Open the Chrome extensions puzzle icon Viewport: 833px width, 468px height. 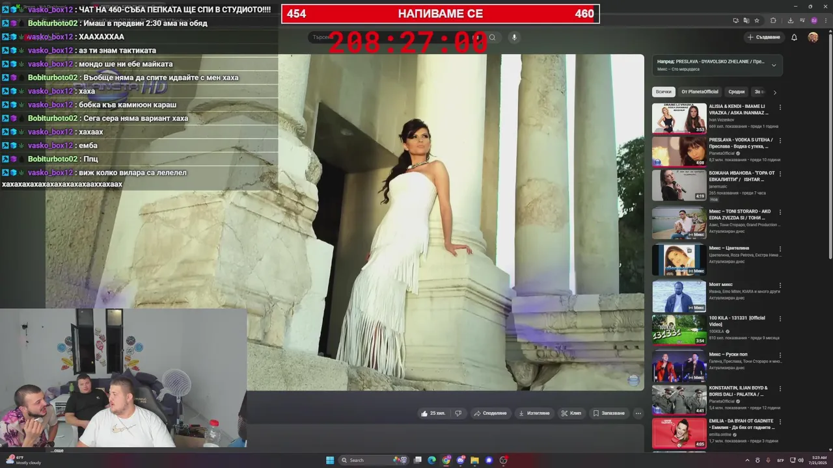point(773,20)
